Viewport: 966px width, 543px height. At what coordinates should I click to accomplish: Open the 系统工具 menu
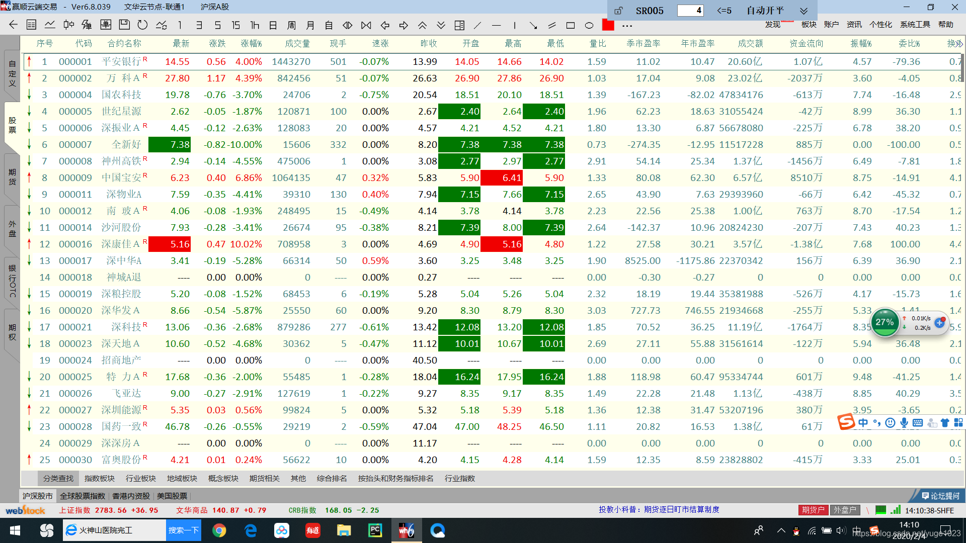(x=915, y=24)
